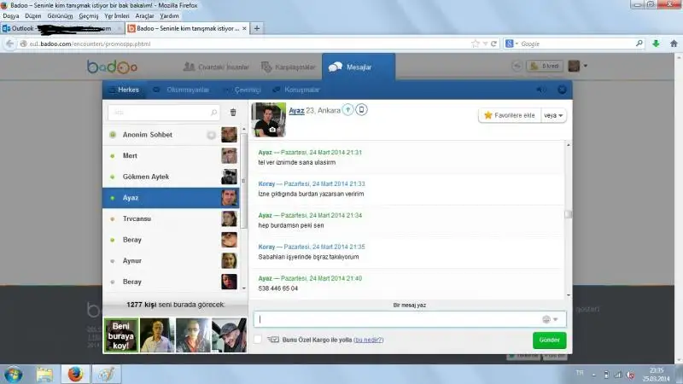Click Beni buraya koy! tile
This screenshot has width=683, height=384.
pos(121,335)
